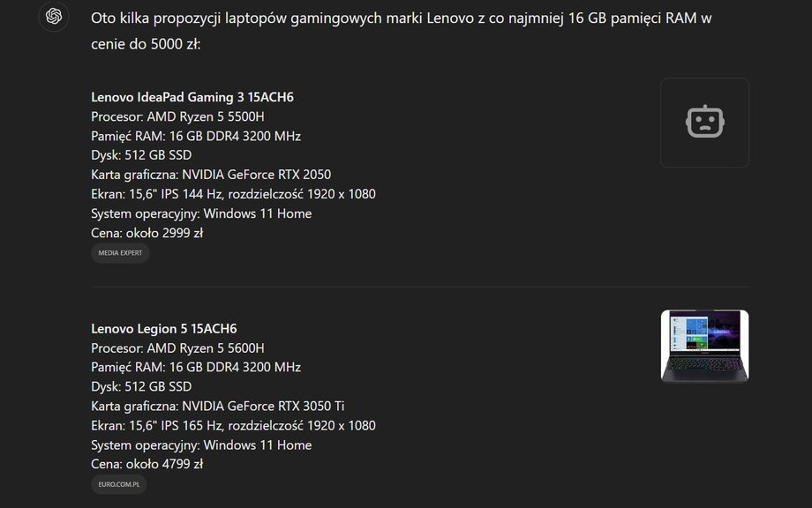Screen dimensions: 812x508
Task: Click the ChatGPT logo avatar icon
Action: pos(54,17)
